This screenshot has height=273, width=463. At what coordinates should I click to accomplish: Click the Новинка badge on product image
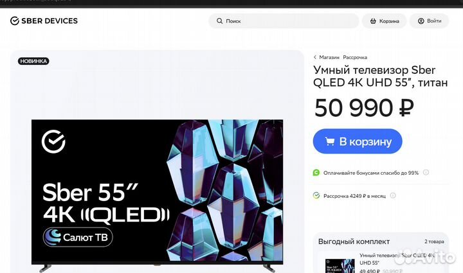(x=33, y=61)
